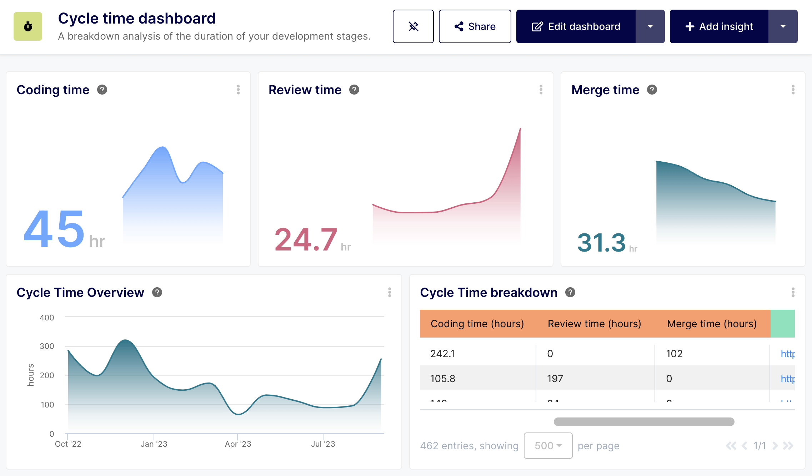Viewport: 812px width, 476px height.
Task: Unpin the Cycle time dashboard
Action: click(413, 26)
